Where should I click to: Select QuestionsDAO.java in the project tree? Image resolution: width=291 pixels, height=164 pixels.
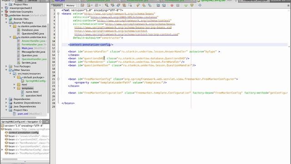33,33
